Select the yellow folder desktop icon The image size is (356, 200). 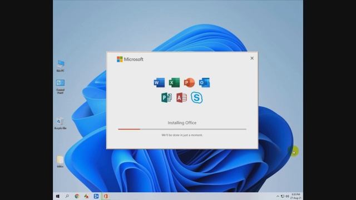click(60, 162)
